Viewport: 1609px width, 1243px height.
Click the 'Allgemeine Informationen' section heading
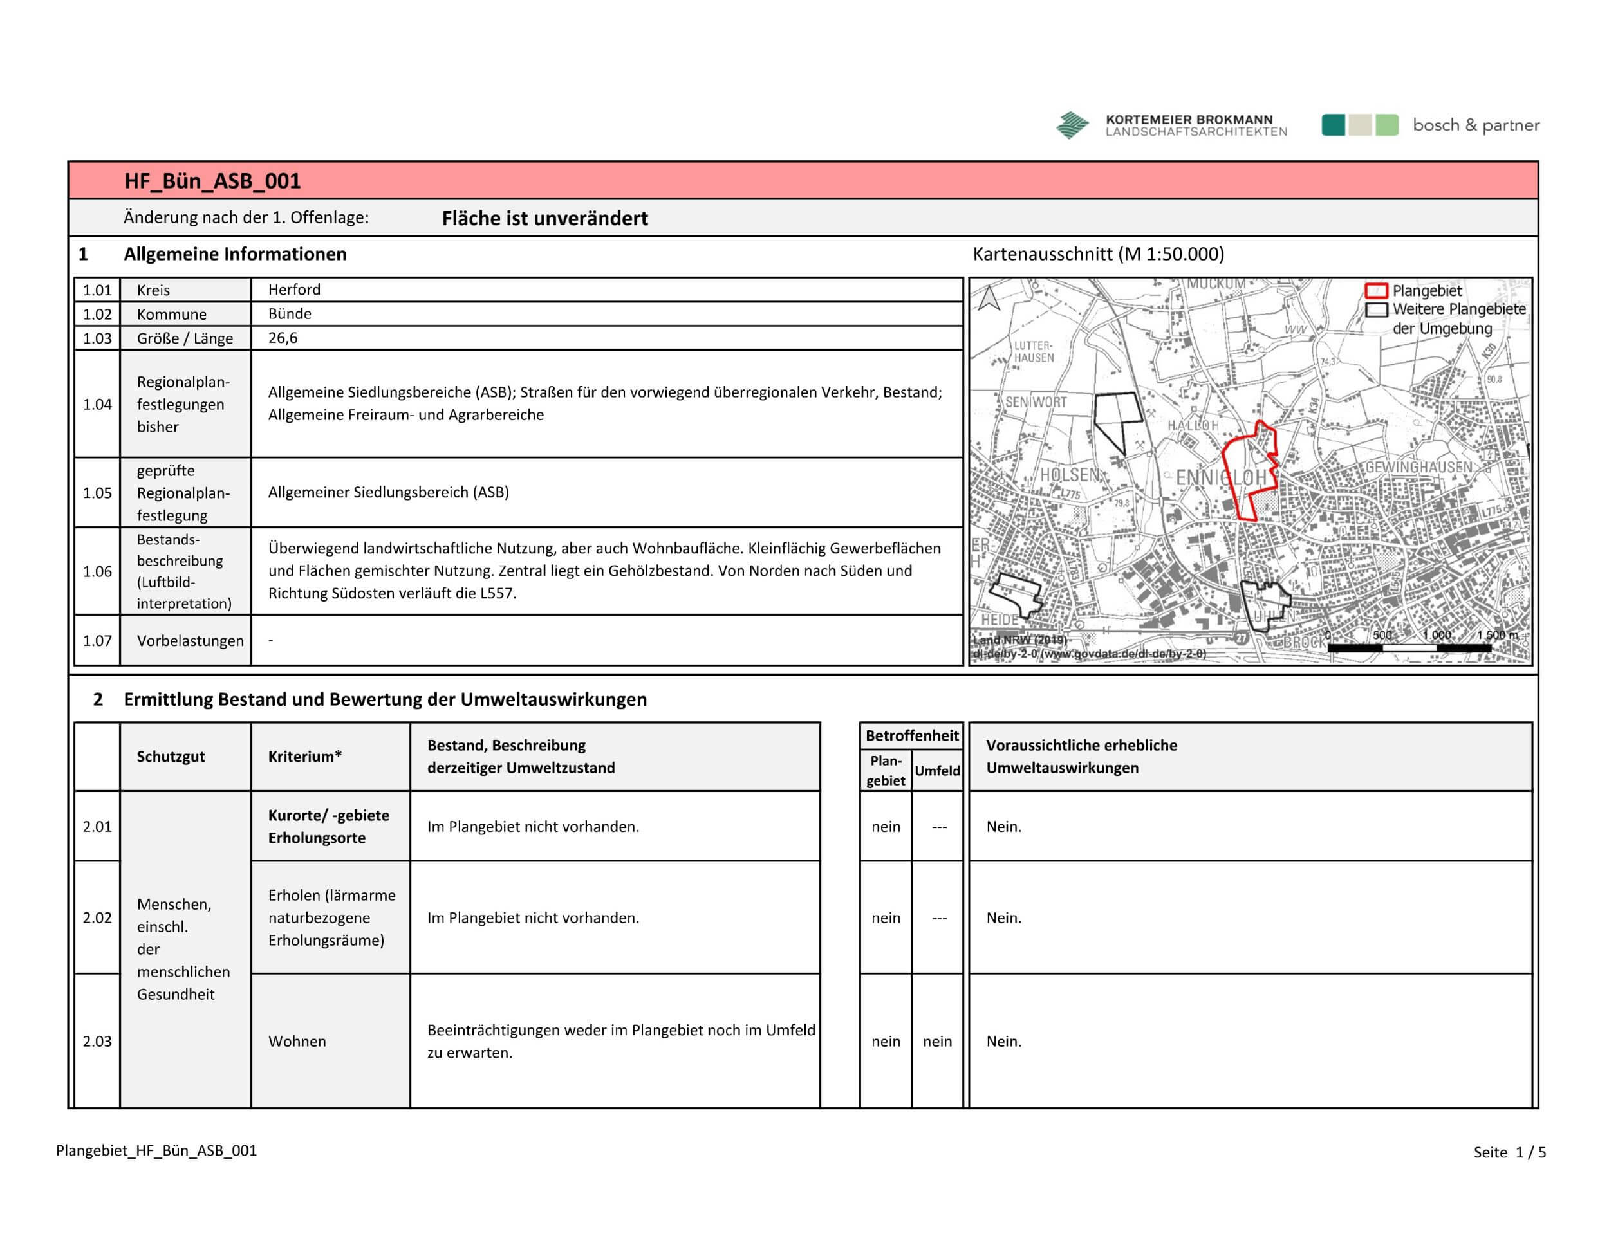click(235, 254)
